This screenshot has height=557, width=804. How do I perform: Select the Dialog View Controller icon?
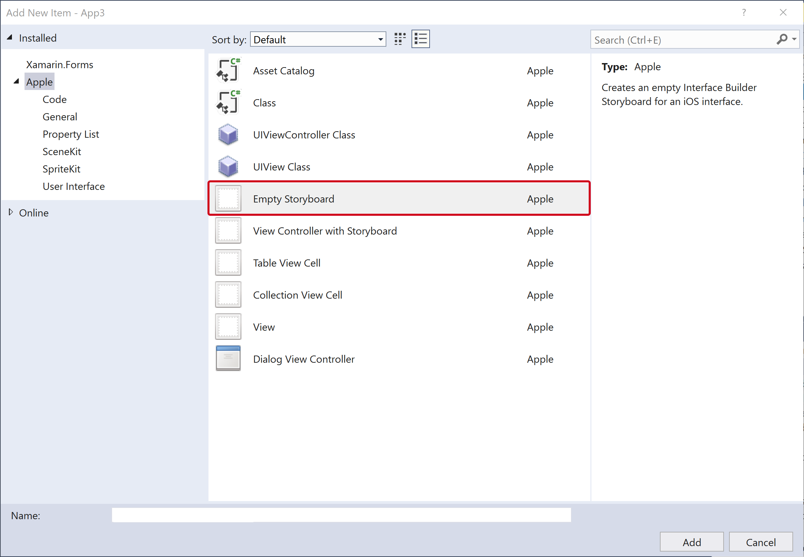tap(229, 358)
